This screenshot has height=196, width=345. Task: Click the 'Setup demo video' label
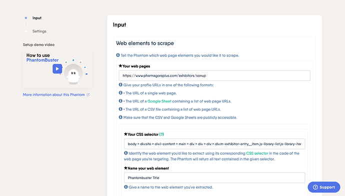pos(38,45)
